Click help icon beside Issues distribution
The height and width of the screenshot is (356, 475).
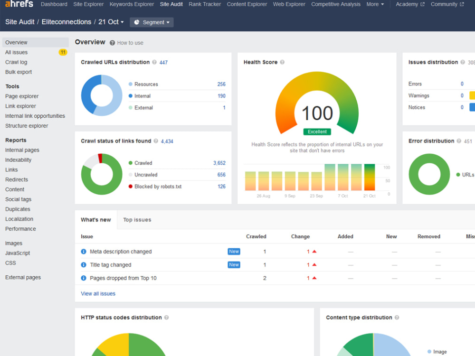pos(463,62)
